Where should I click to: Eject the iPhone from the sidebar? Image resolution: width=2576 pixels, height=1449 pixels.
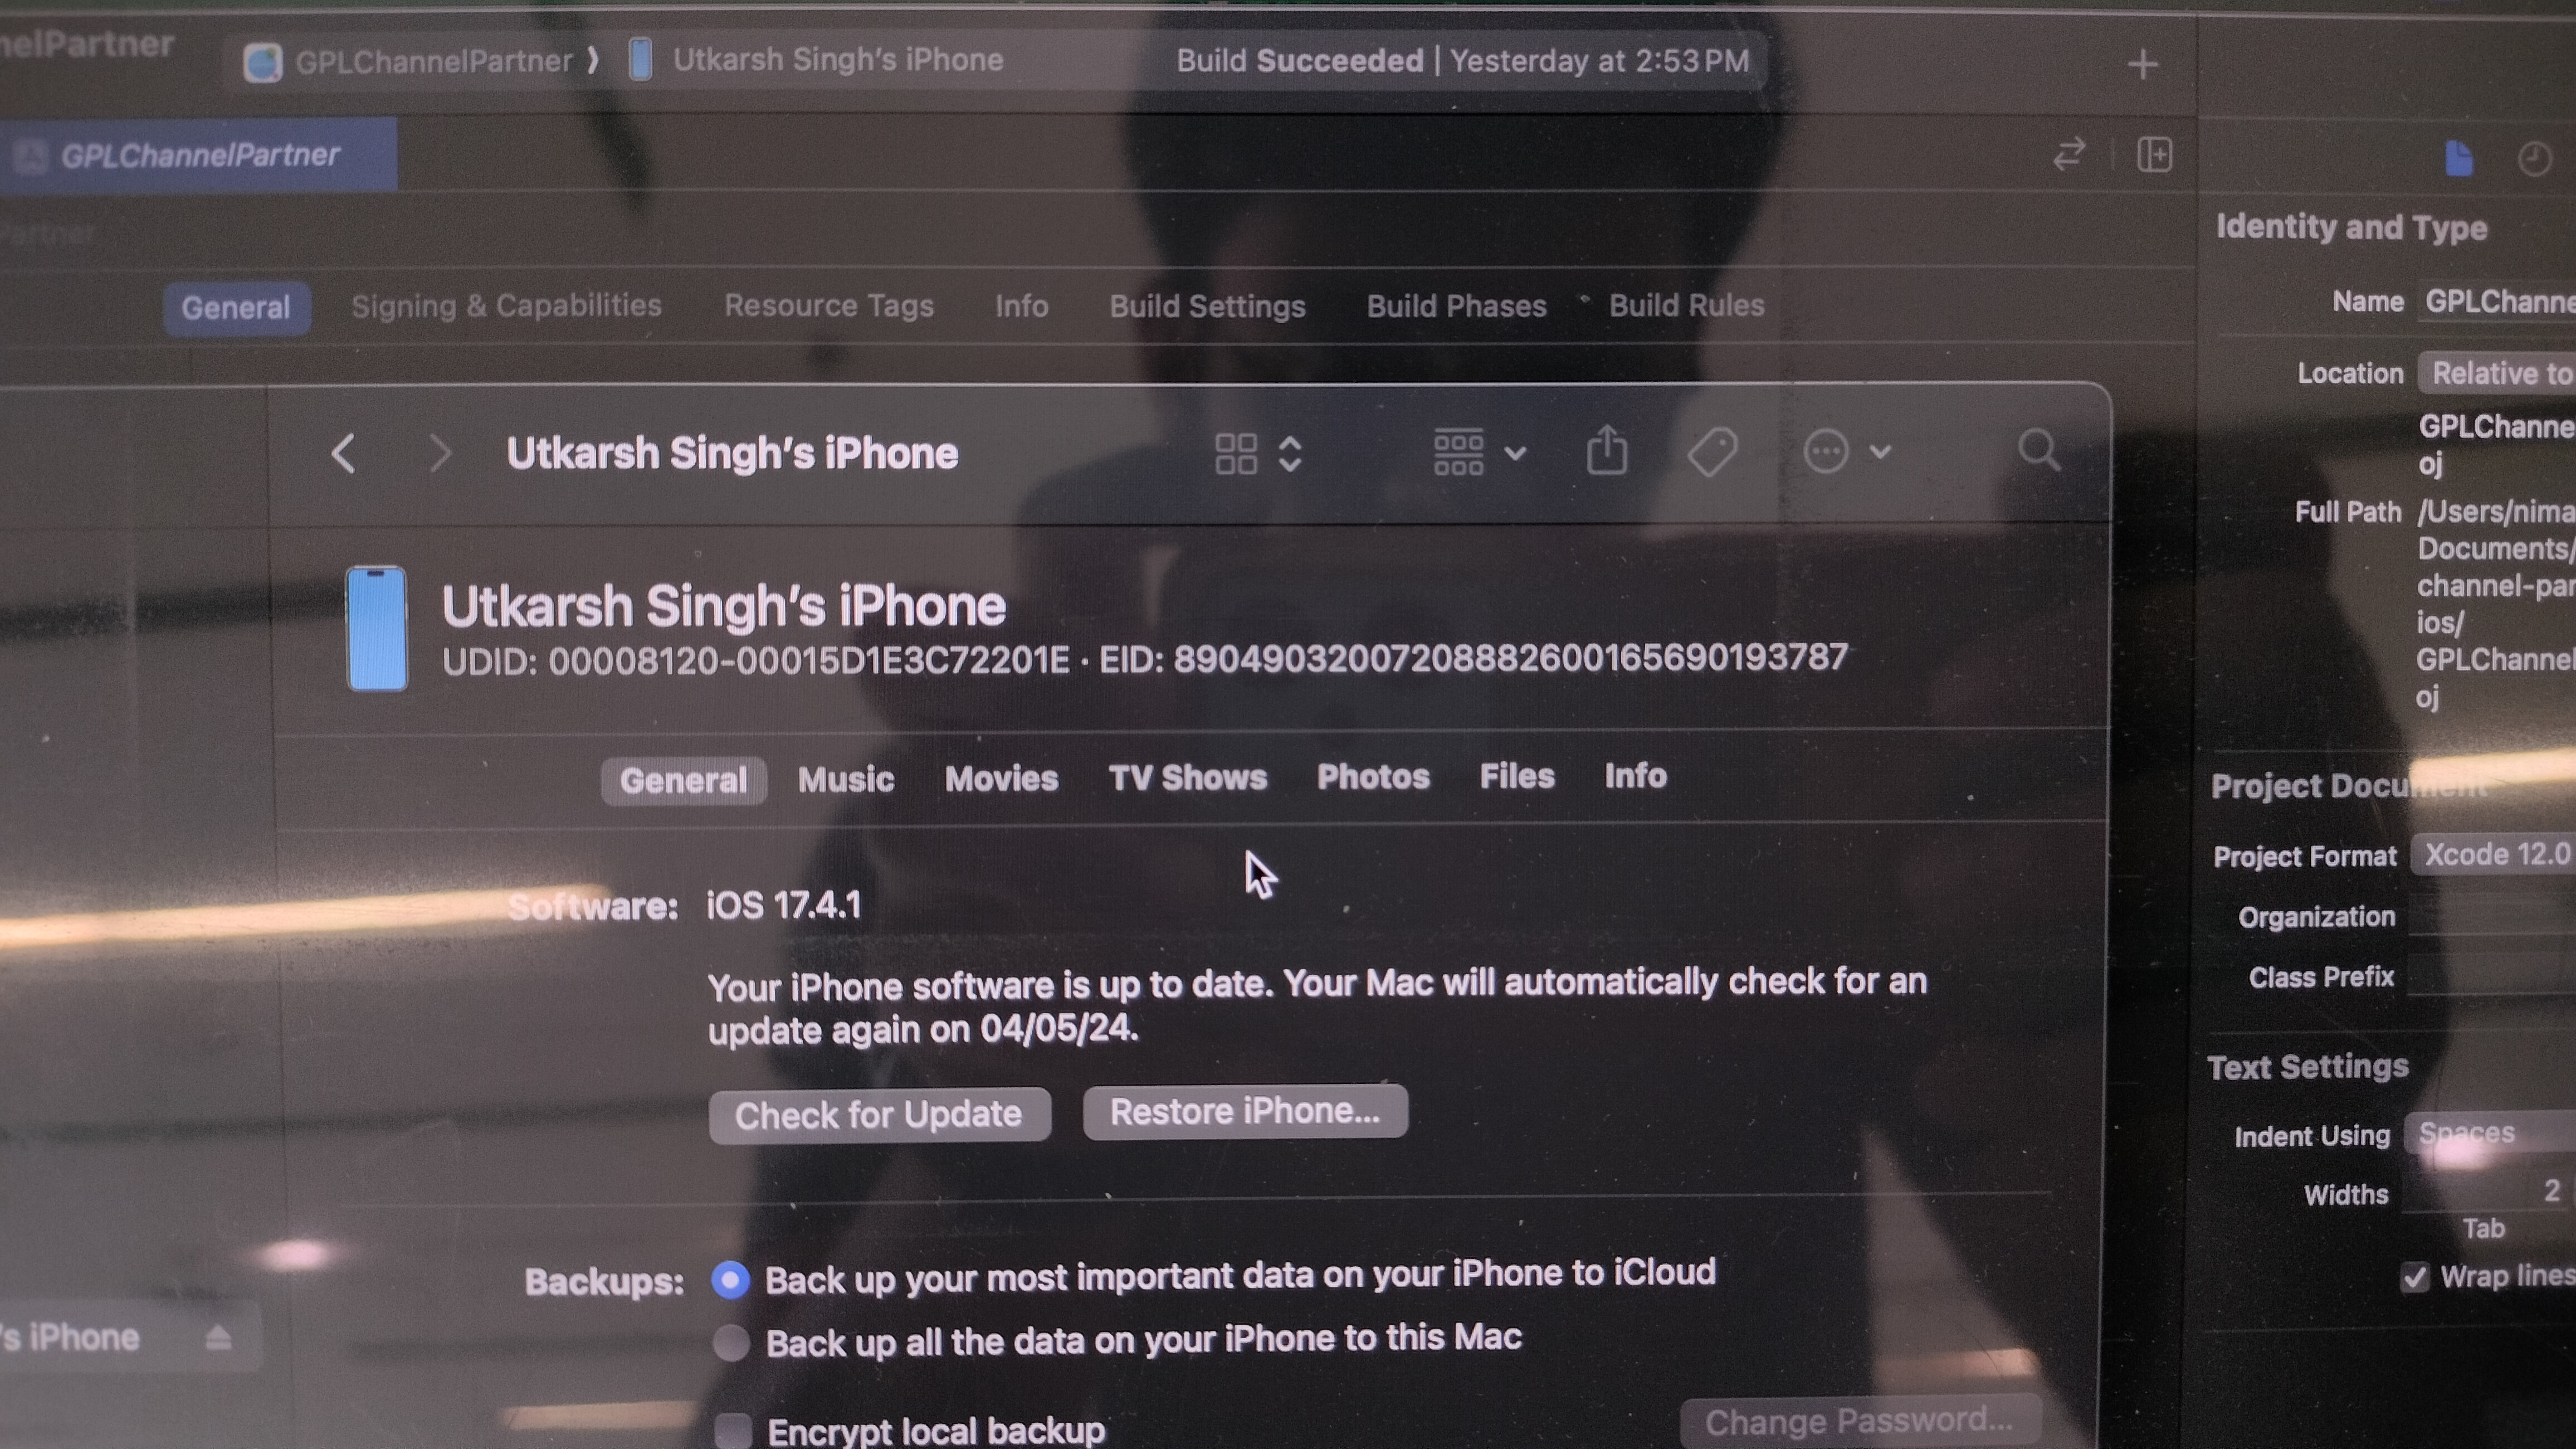[x=218, y=1338]
